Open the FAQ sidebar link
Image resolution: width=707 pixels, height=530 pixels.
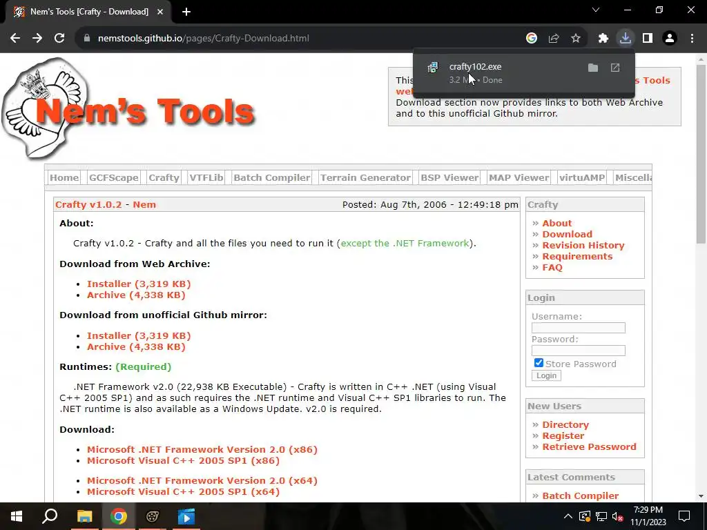[x=552, y=268]
